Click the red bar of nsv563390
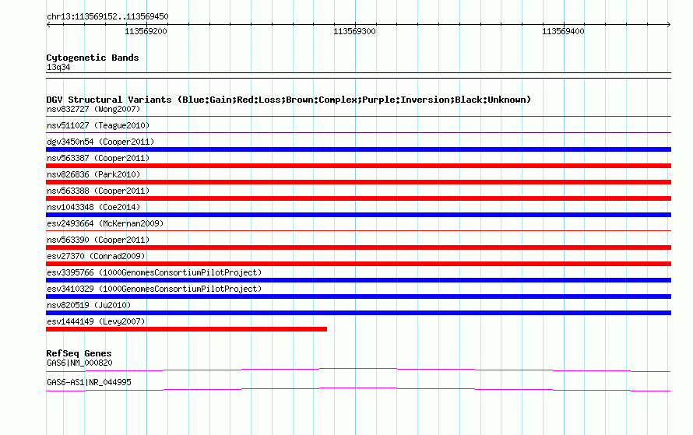This screenshot has height=435, width=693. point(358,247)
